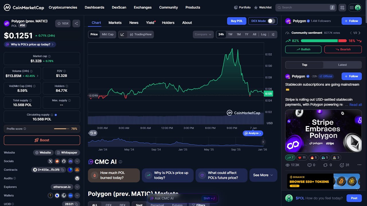Vote Bearish on community sentiment

[343, 49]
